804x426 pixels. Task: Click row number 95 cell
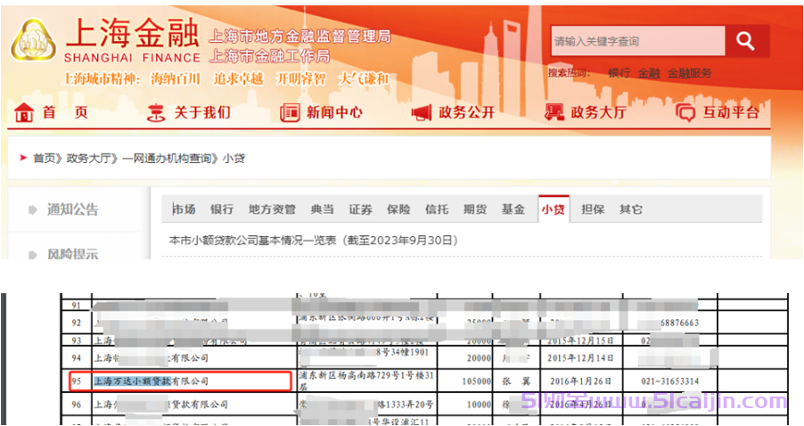(x=77, y=381)
